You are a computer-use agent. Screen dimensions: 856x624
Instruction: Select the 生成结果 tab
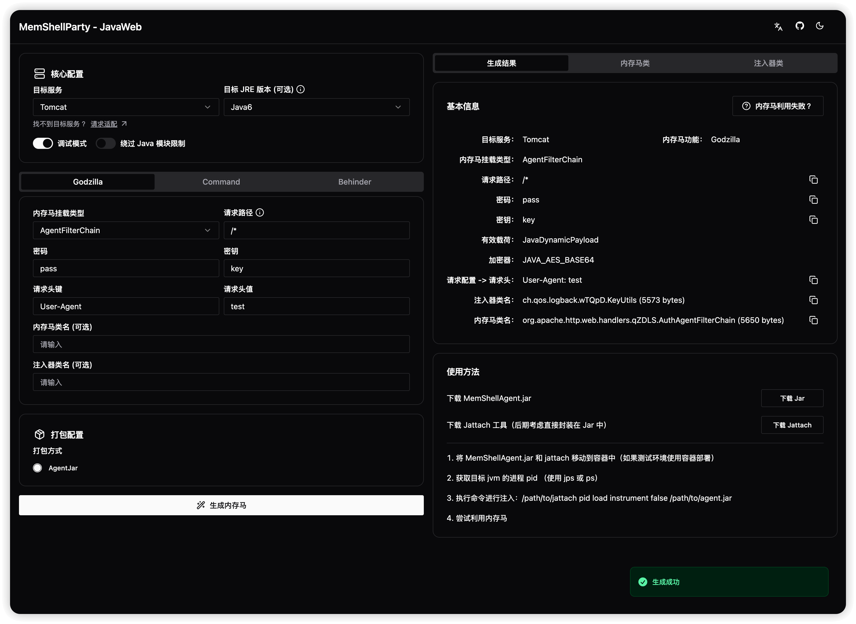[x=501, y=63]
